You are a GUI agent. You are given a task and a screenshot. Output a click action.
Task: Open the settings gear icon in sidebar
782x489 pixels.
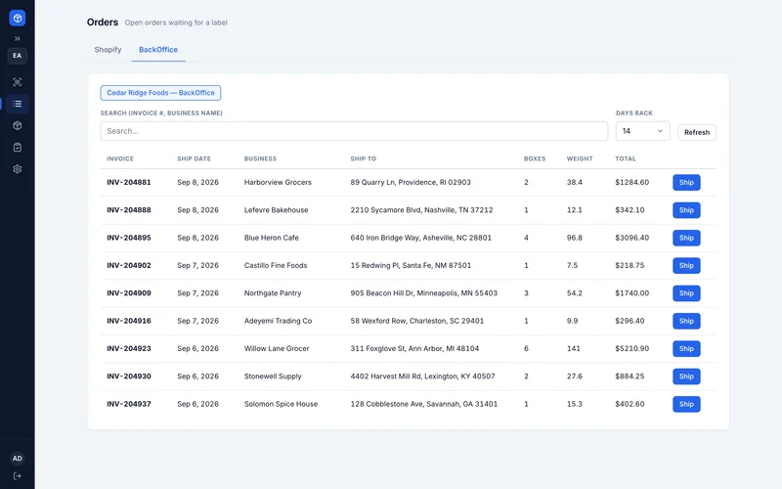18,169
